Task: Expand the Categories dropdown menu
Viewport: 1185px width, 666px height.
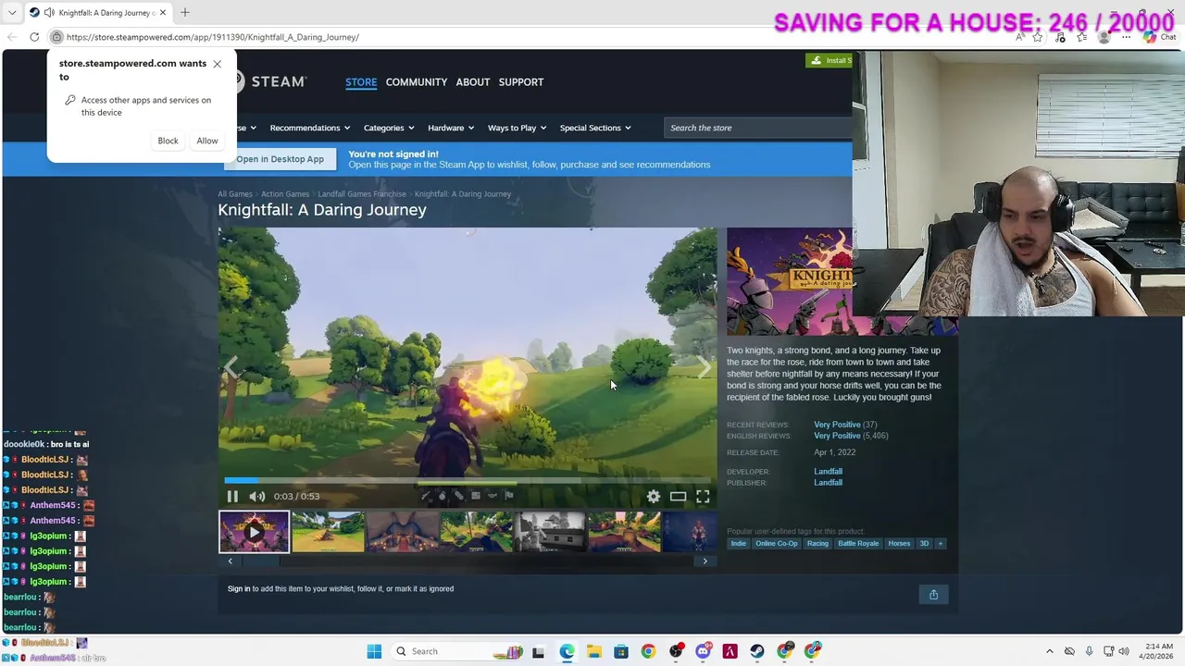Action: pos(389,128)
